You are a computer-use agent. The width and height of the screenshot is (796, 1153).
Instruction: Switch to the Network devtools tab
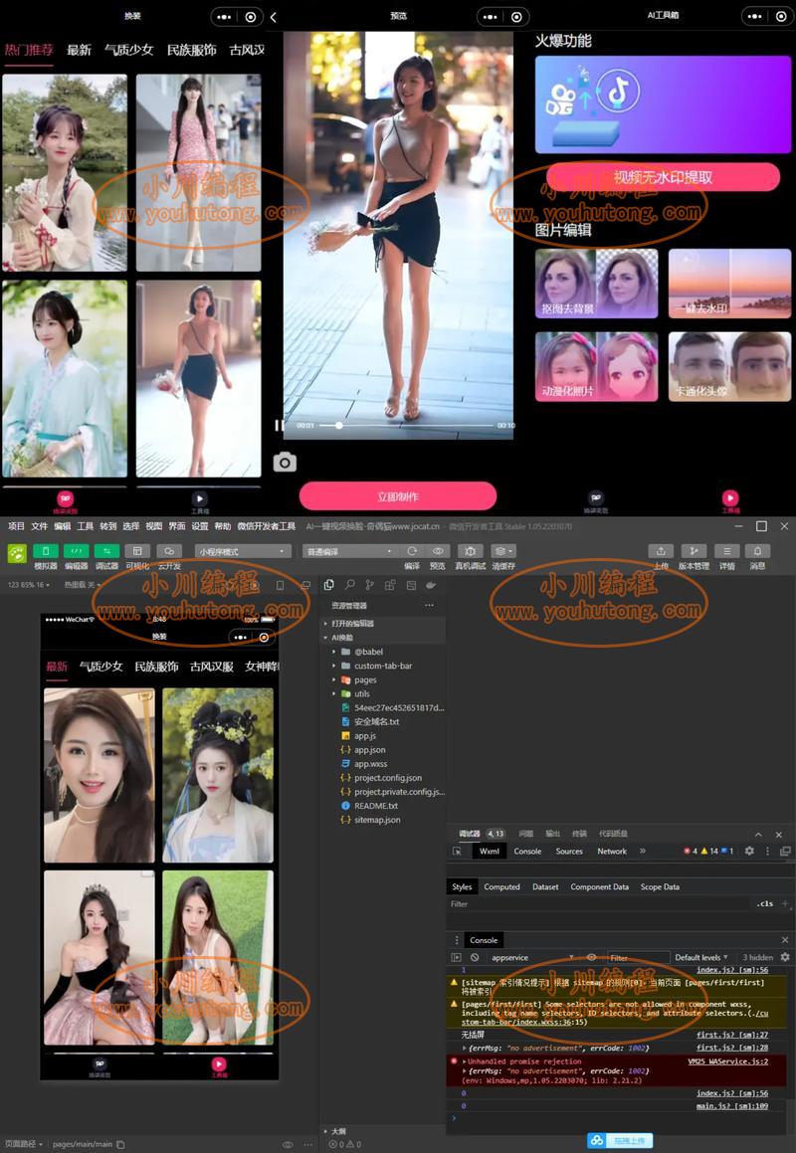[x=612, y=851]
